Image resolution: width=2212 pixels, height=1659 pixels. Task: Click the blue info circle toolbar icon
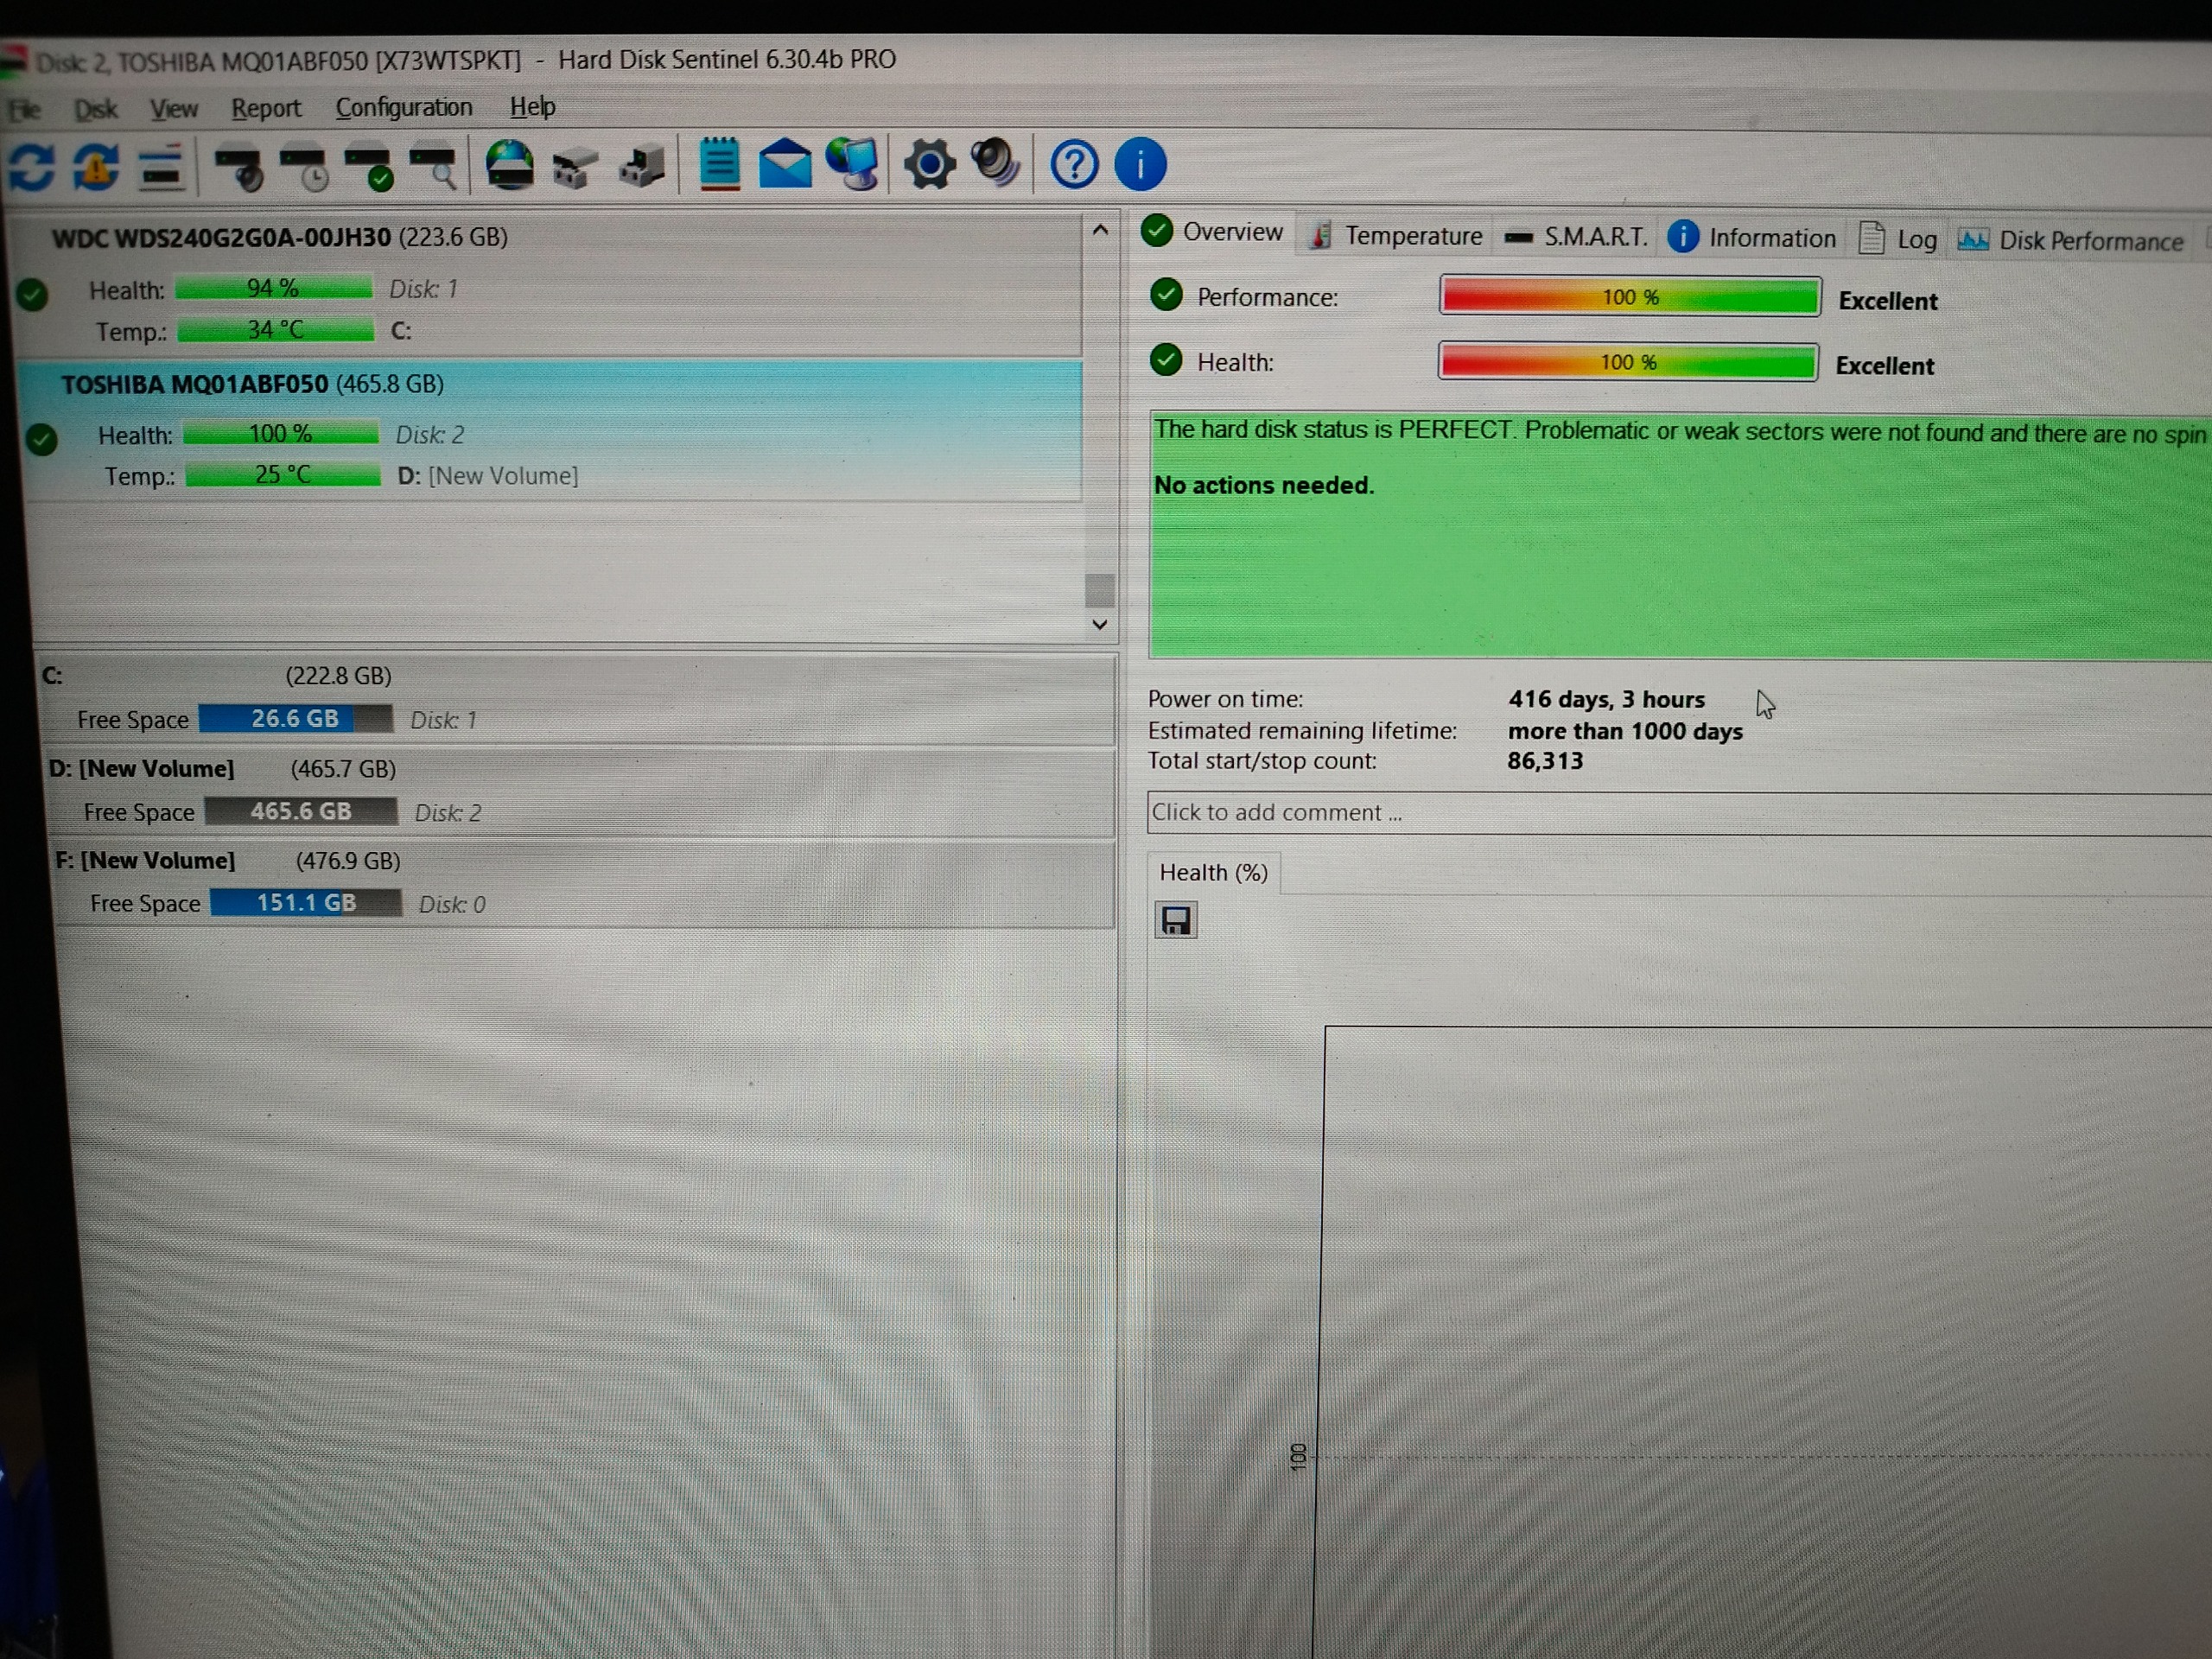(x=1140, y=164)
